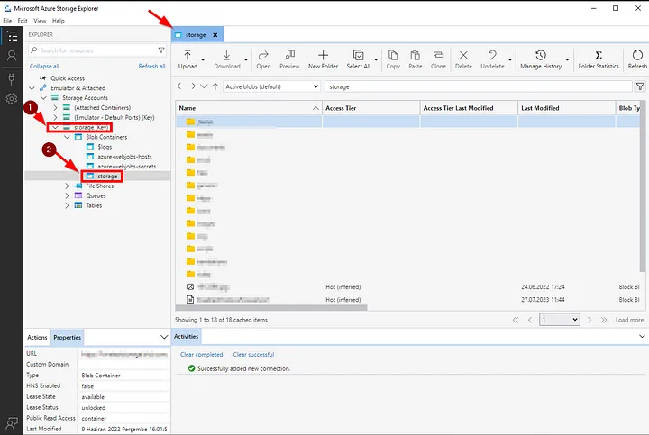The image size is (649, 435).
Task: Open the Edit menu
Action: point(24,20)
